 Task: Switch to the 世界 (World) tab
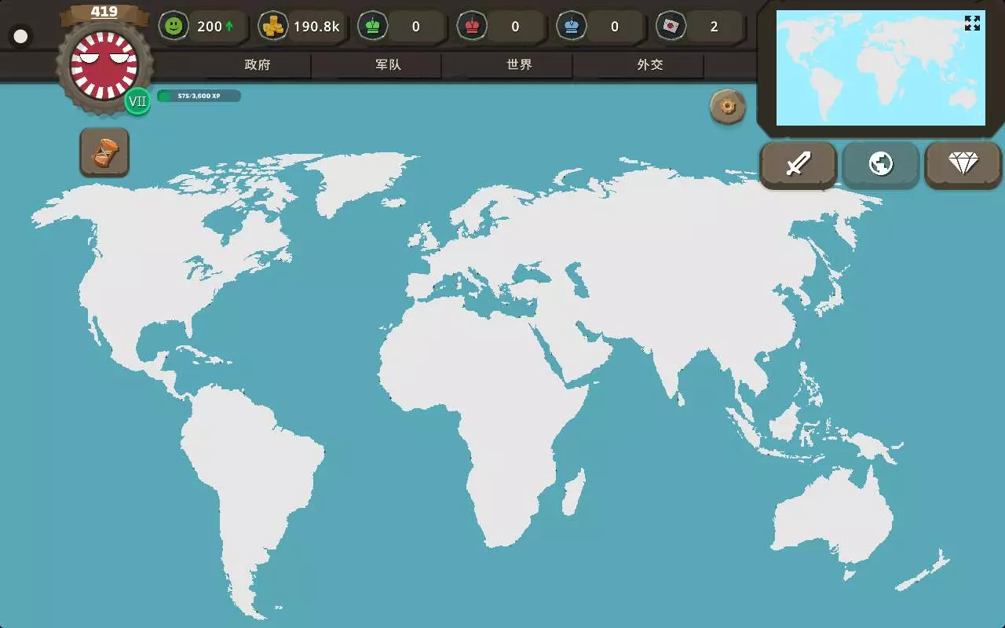click(519, 65)
